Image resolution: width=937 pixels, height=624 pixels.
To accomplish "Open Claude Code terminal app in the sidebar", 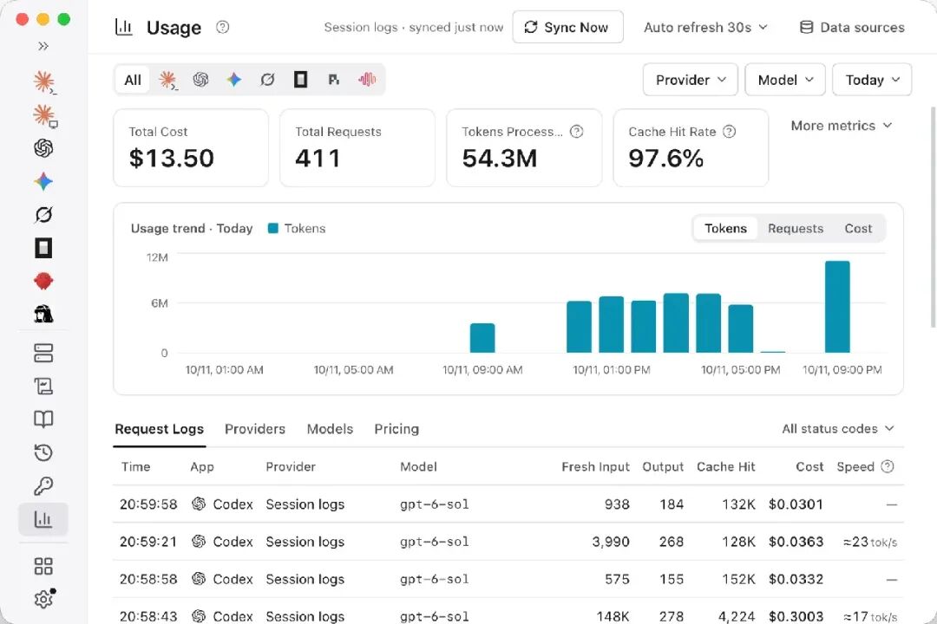I will [x=43, y=81].
